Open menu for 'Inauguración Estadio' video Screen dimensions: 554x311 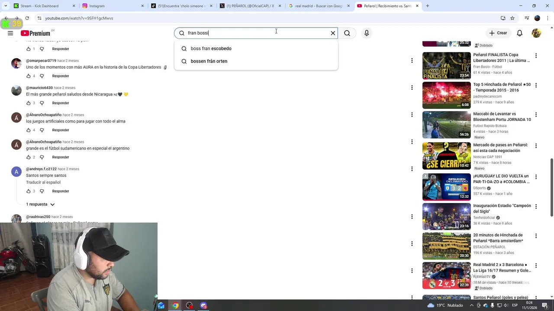point(536,206)
